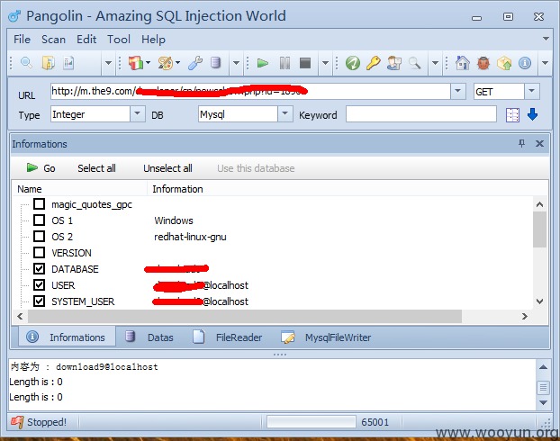Expand the first toolbar group overflow arrow
Viewport: 560px width, 441px height.
pos(108,63)
